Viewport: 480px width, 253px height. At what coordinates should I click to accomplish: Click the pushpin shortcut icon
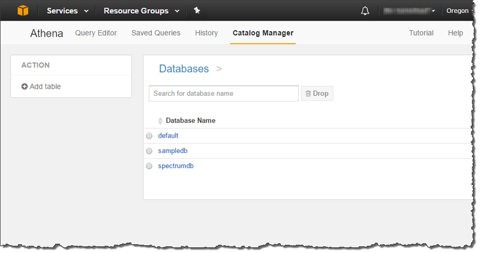[197, 10]
